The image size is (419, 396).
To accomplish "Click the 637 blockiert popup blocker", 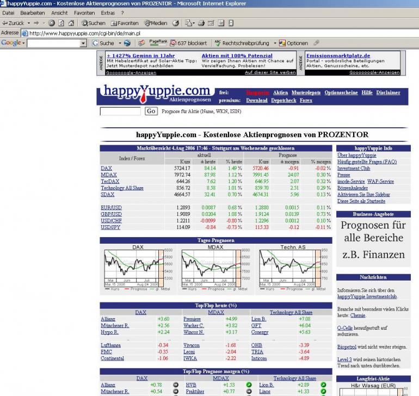I will pos(189,43).
